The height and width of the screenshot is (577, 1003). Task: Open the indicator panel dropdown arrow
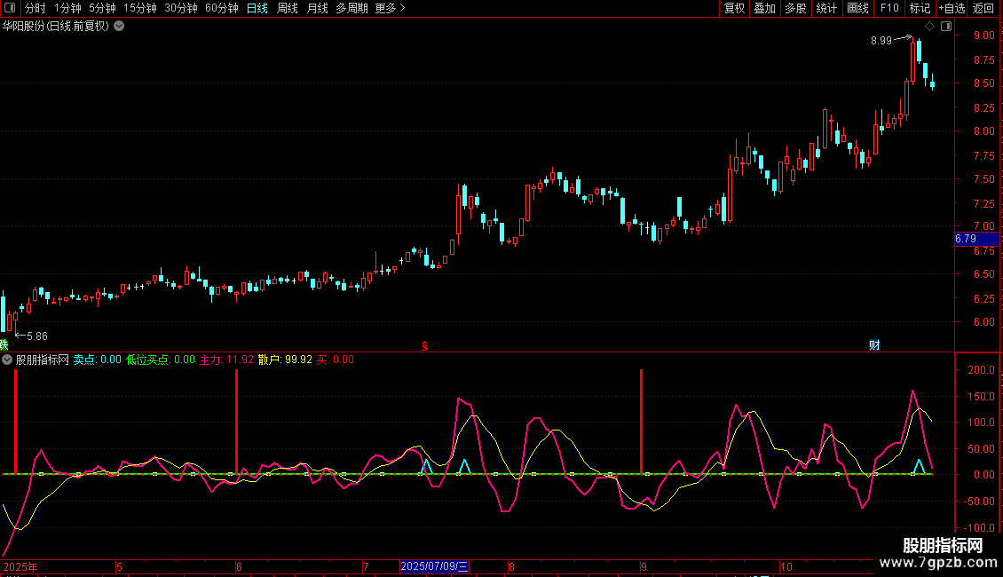click(7, 360)
